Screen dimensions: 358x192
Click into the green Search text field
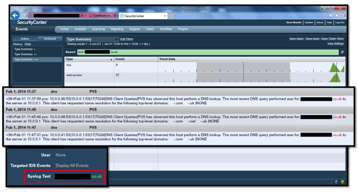(208, 52)
